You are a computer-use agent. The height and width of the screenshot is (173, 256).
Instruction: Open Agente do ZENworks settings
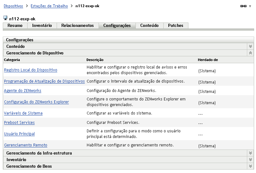click(x=23, y=91)
